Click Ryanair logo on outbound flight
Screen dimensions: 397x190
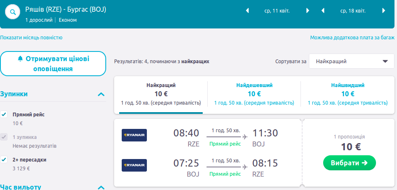pyautogui.click(x=134, y=135)
